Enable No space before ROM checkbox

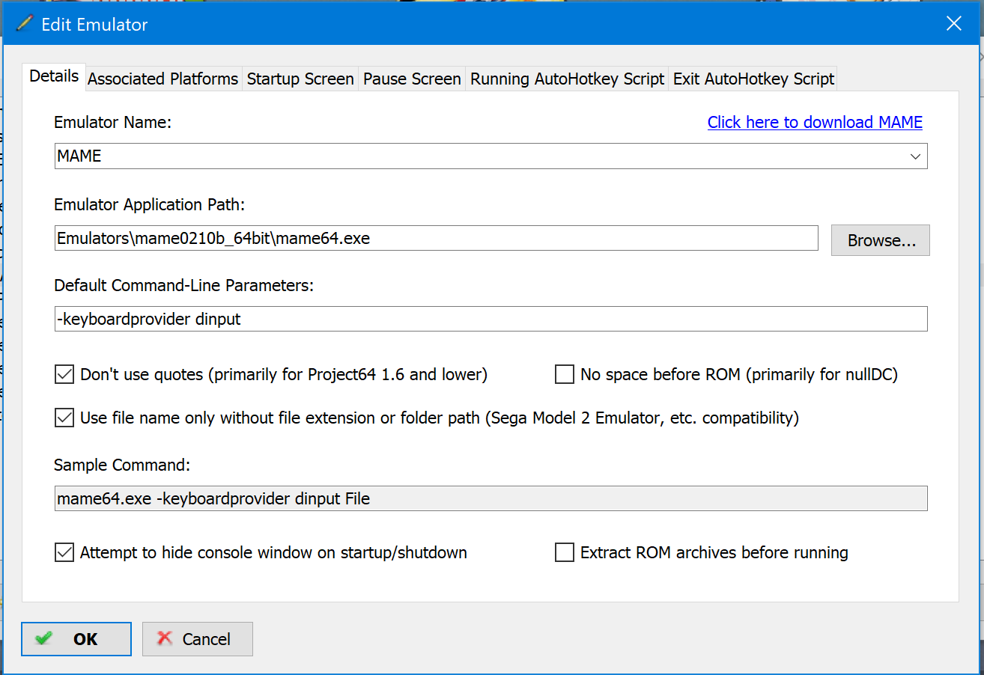tap(565, 374)
